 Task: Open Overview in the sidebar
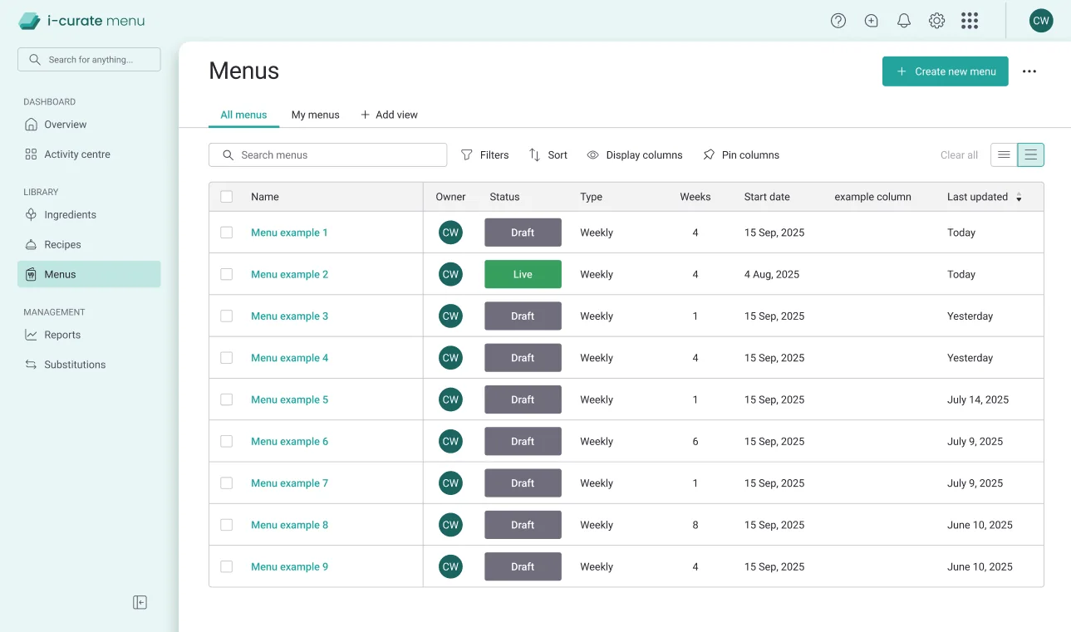pos(89,125)
